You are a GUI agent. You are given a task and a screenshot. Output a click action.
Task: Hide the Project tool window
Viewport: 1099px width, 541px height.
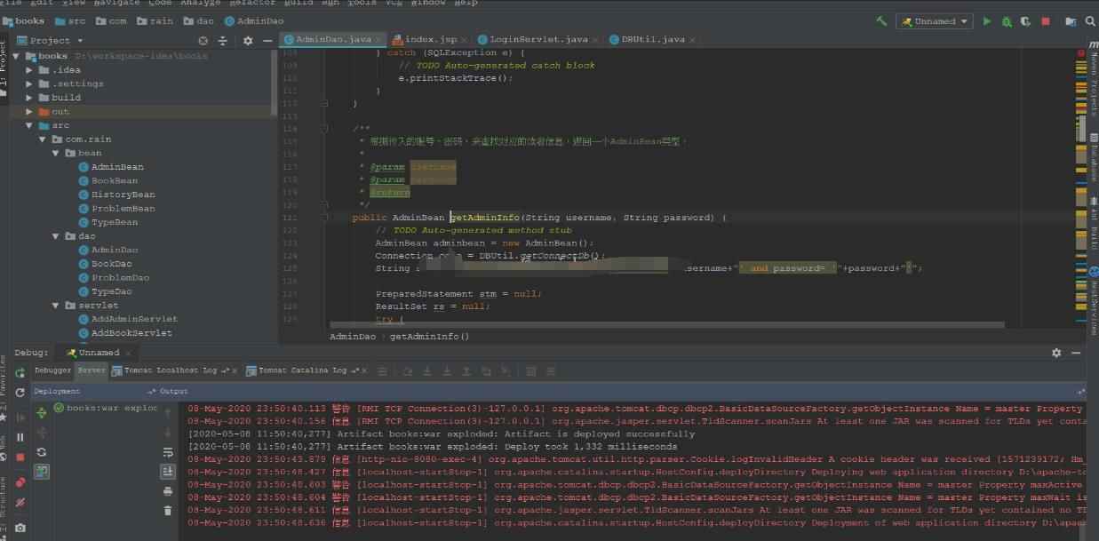(267, 41)
